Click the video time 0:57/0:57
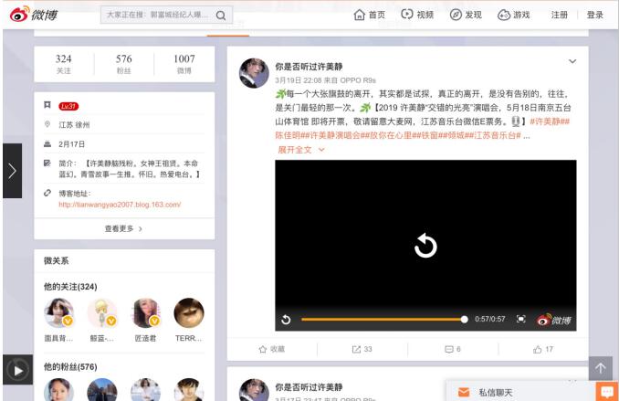This screenshot has height=401, width=619. [490, 319]
